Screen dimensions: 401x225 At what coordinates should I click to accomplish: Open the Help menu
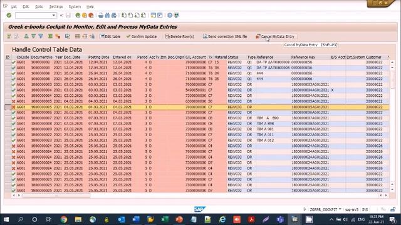pos(90,7)
